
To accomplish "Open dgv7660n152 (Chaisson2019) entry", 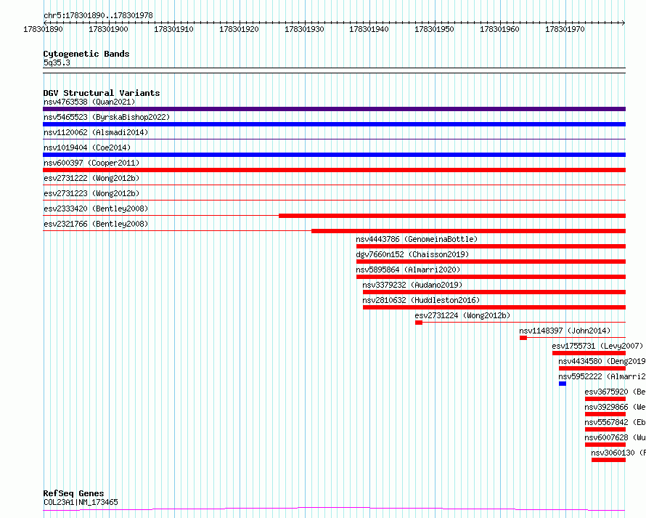I will [x=412, y=254].
